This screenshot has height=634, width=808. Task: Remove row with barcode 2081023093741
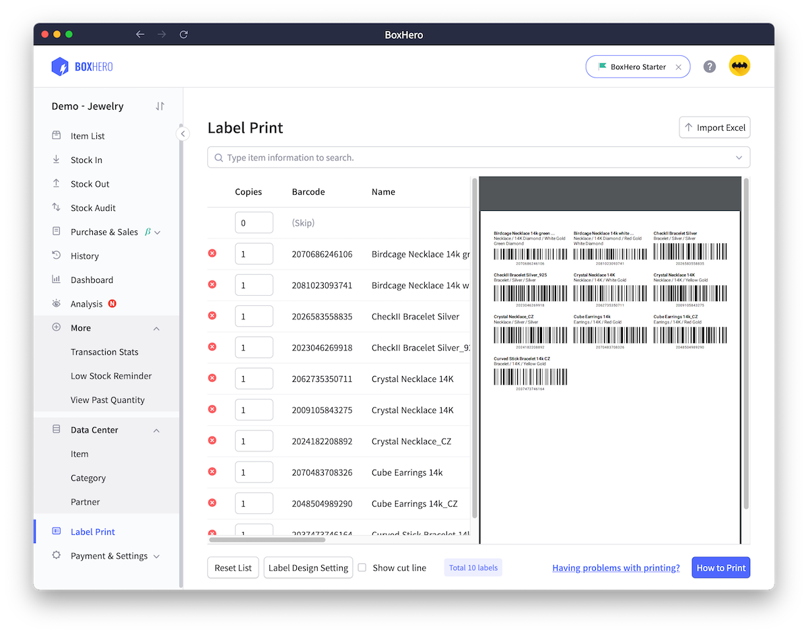[x=212, y=284]
